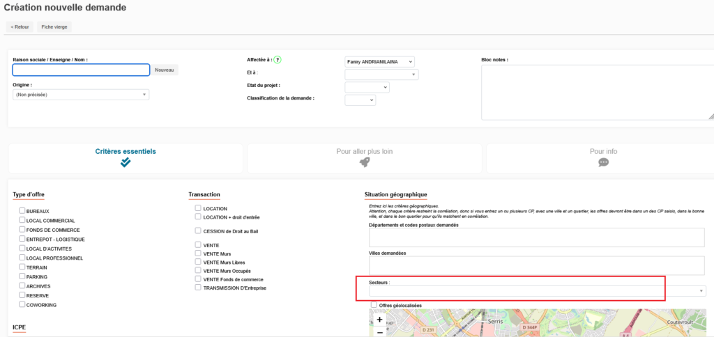This screenshot has height=337, width=714.
Task: Click the rocket icon under Pour aller plus loin
Action: click(x=365, y=162)
